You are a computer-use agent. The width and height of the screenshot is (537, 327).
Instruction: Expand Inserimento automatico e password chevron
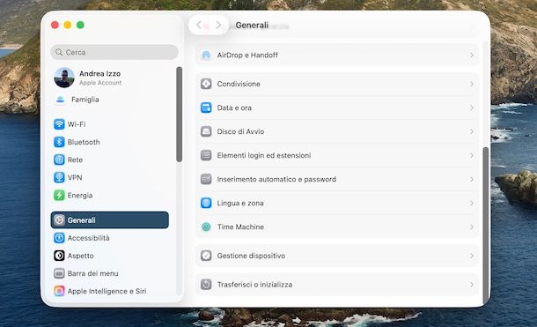click(x=472, y=179)
